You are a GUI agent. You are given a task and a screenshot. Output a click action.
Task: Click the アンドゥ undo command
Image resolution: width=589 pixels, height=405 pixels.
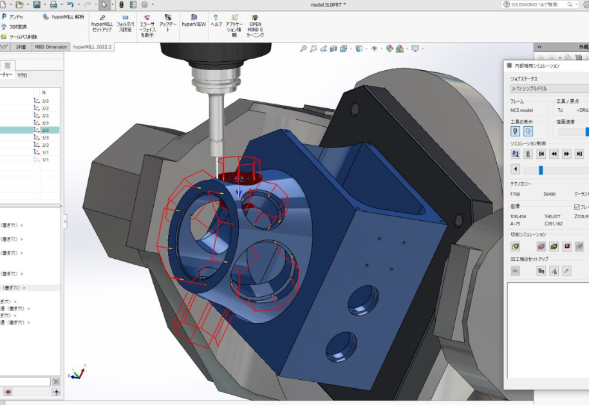click(12, 17)
